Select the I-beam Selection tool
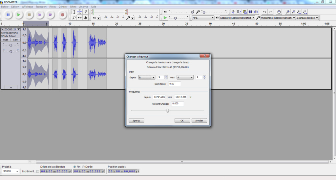The height and width of the screenshot is (180, 336). coord(74,12)
